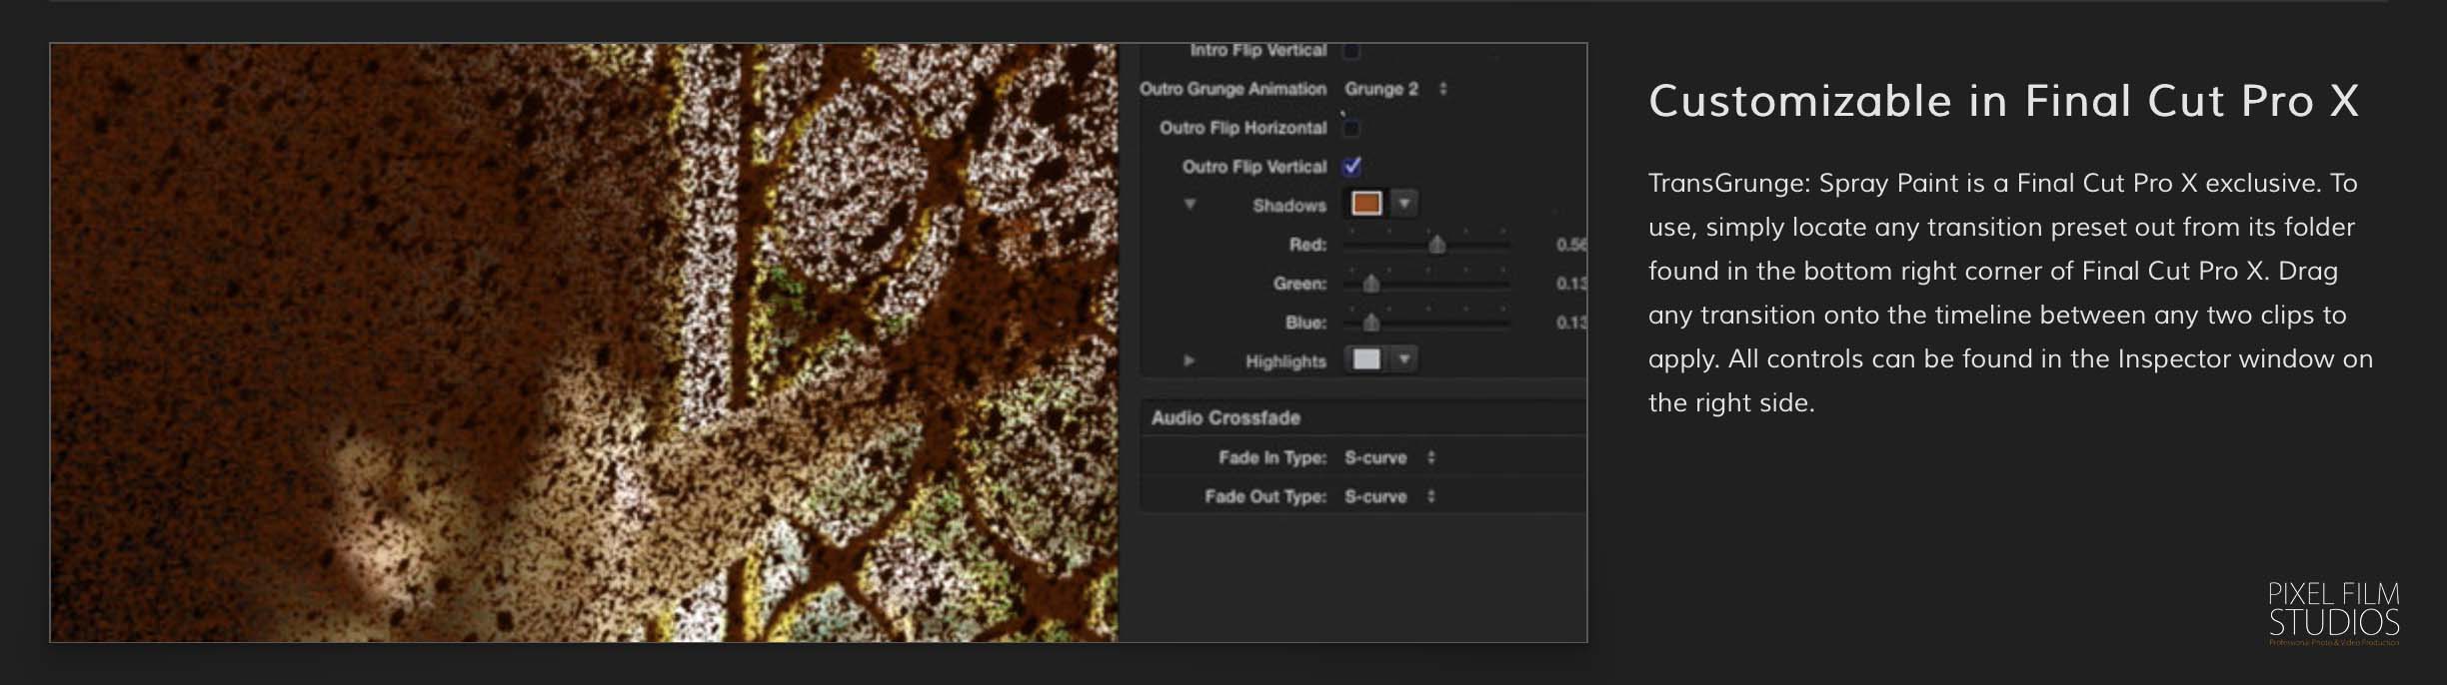2447x685 pixels.
Task: Click the Blue value field
Action: pyautogui.click(x=1570, y=323)
